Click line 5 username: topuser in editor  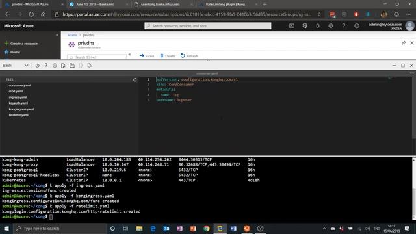(x=174, y=99)
